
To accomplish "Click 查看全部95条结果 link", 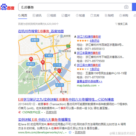I will pyautogui.click(x=90, y=81).
